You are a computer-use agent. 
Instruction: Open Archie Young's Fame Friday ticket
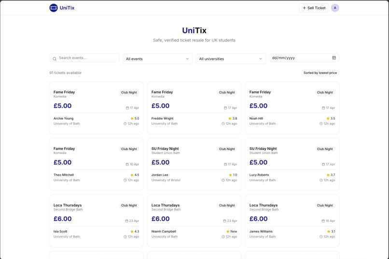96,108
